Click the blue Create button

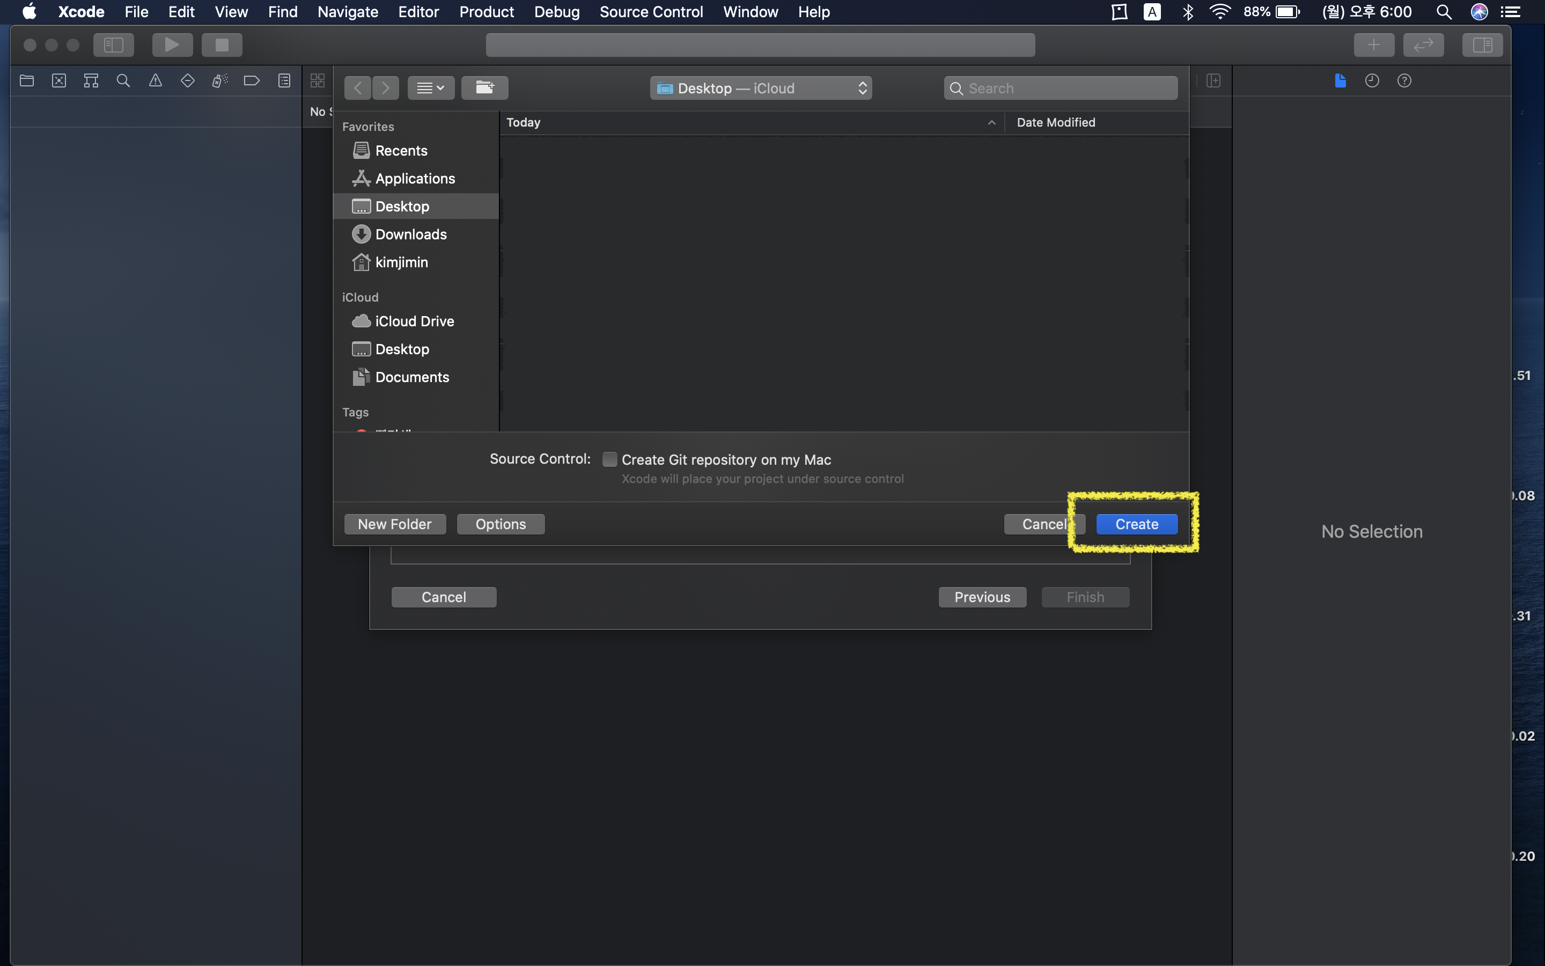(1136, 524)
